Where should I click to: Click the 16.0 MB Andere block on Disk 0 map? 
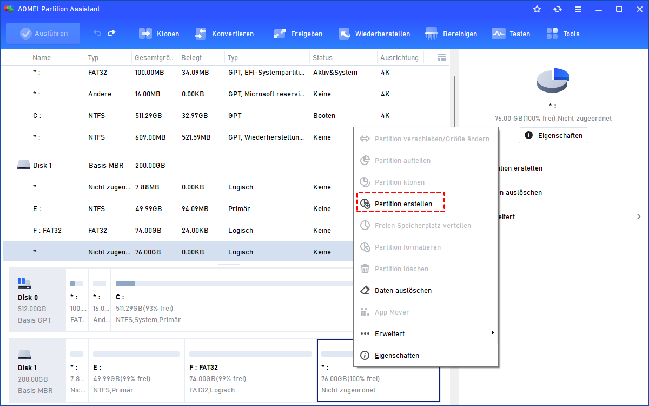[100, 299]
